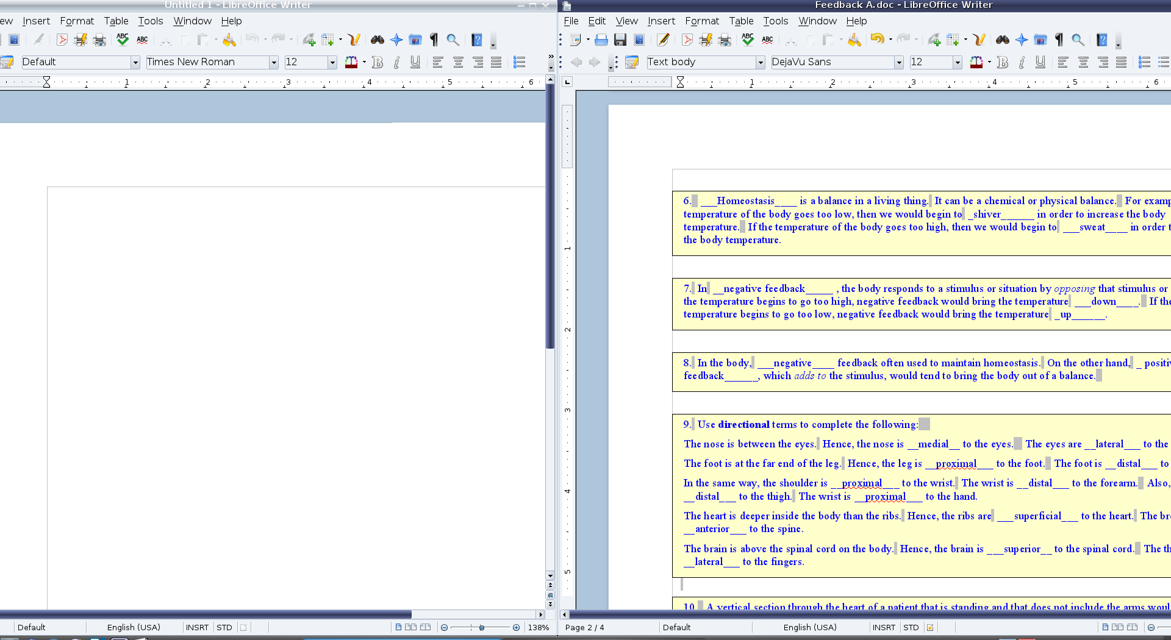Toggle Nonprinting Characters in Untitled 1 window
The image size is (1171, 640).
coord(434,40)
